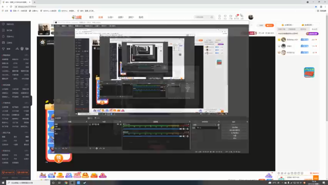Image resolution: width=328 pixels, height=185 pixels.
Task: Toggle the source lock icon in OBS
Action: 120,124
